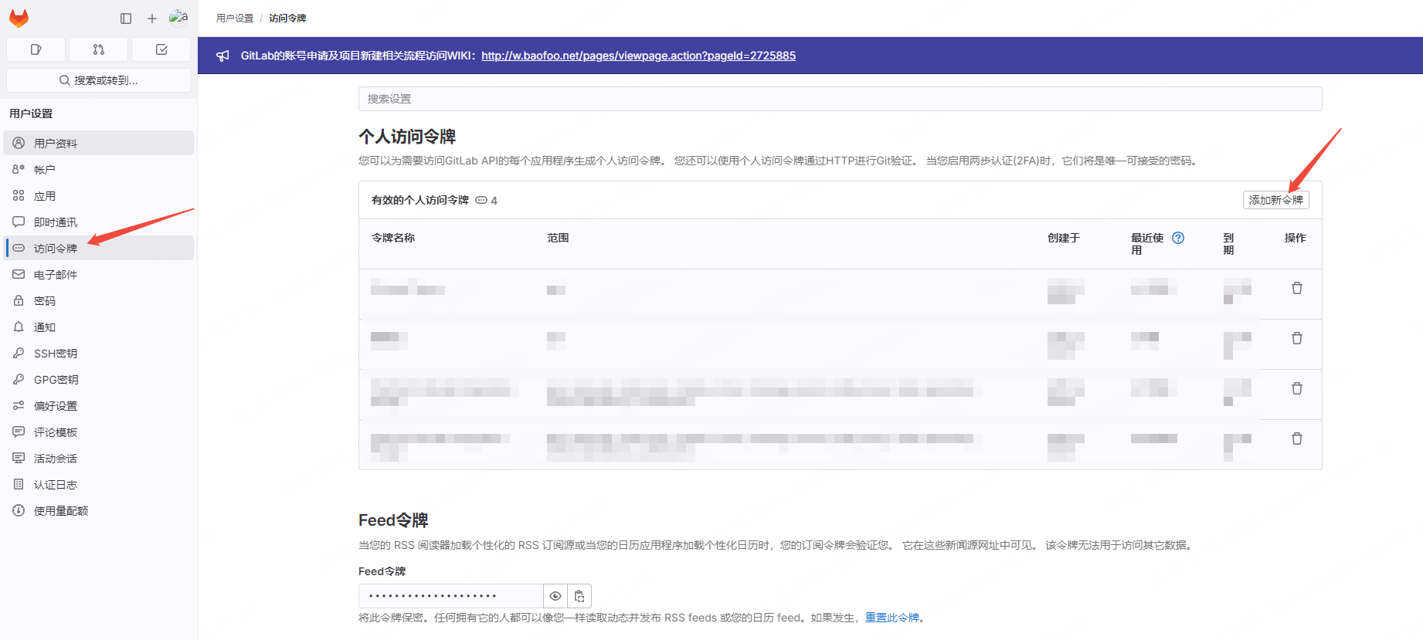The height and width of the screenshot is (640, 1423).
Task: Open the to-do list shortcut icon
Action: click(161, 49)
